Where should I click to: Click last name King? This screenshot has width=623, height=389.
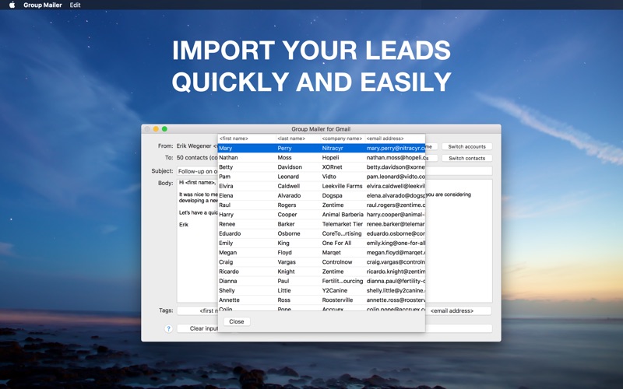point(283,244)
